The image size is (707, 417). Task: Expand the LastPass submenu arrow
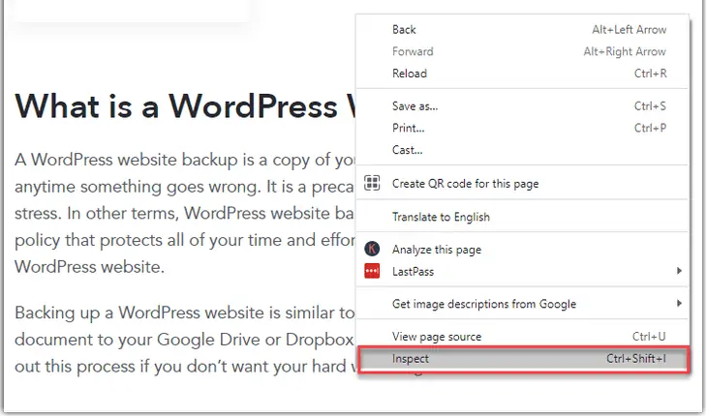click(x=679, y=271)
